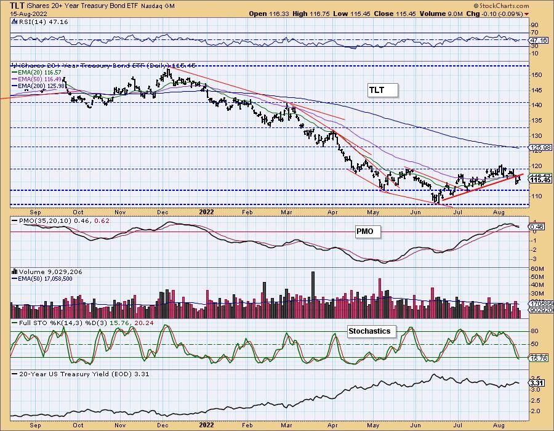Click Jul under the price chart
The width and height of the screenshot is (554, 431).
458,212
